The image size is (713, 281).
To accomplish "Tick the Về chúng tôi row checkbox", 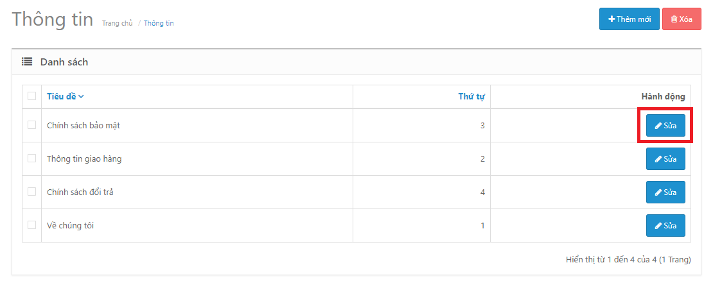I will click(32, 225).
